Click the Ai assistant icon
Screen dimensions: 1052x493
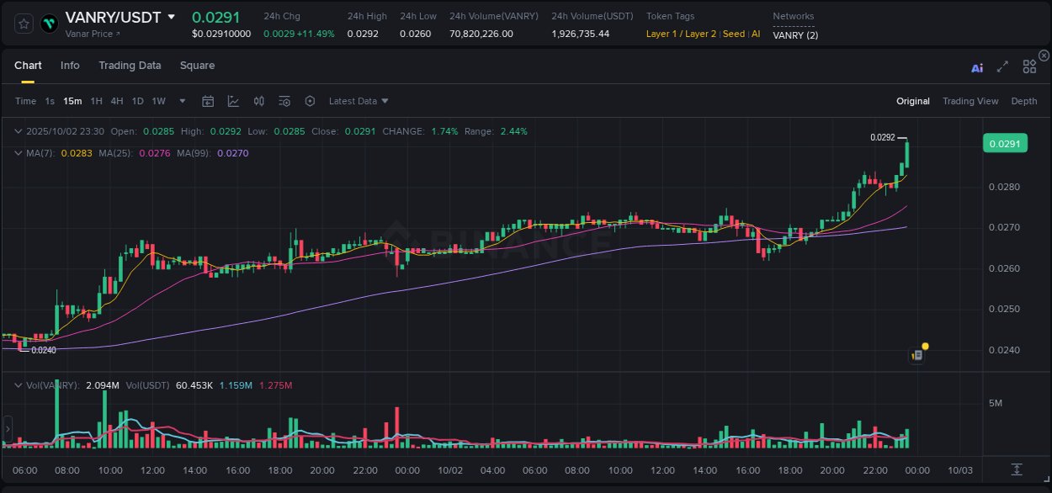tap(976, 66)
